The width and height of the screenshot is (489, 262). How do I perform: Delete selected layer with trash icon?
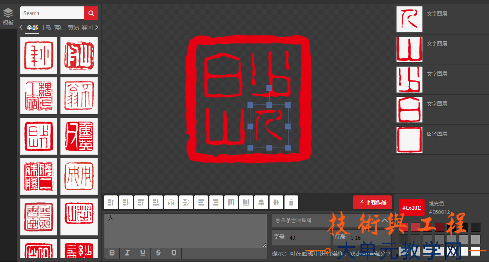[291, 202]
